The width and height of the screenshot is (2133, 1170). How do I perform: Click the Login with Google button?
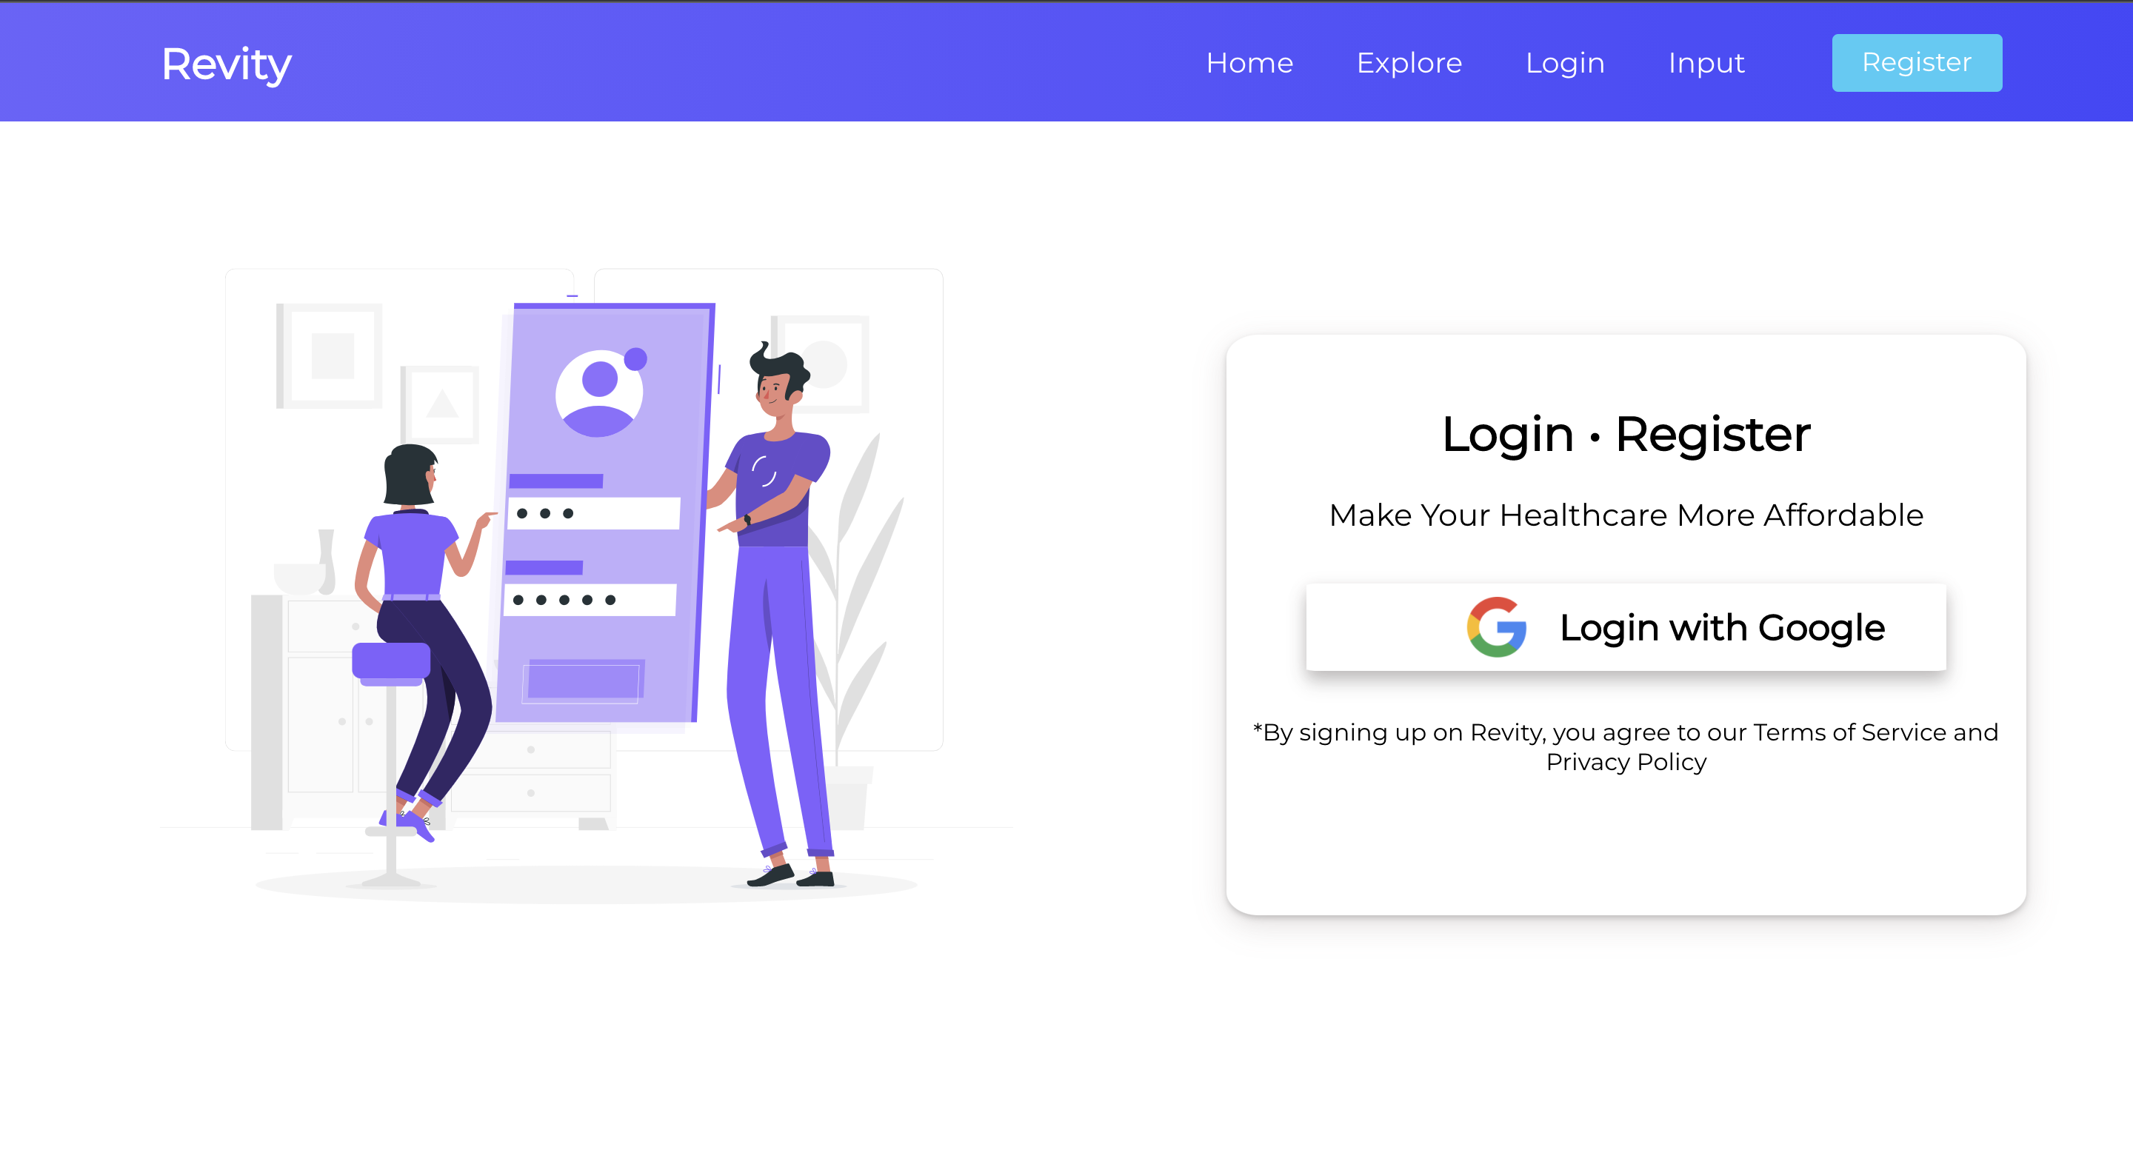(1626, 626)
